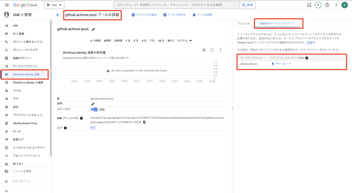
Task: Open the カスタム time range dropdown
Action: tap(185, 41)
